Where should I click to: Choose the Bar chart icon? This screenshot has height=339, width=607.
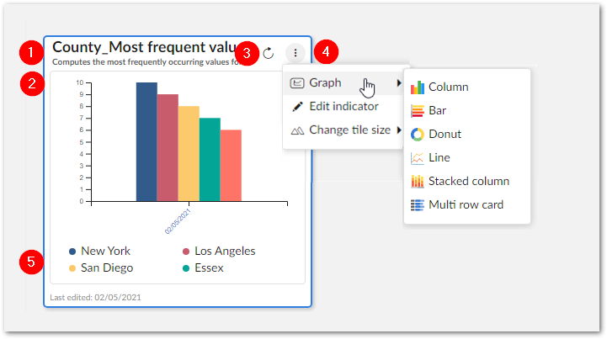[417, 110]
